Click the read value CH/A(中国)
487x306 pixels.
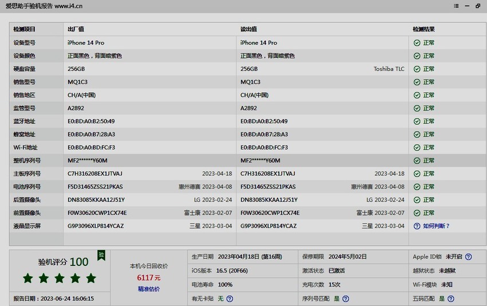[x=254, y=95]
